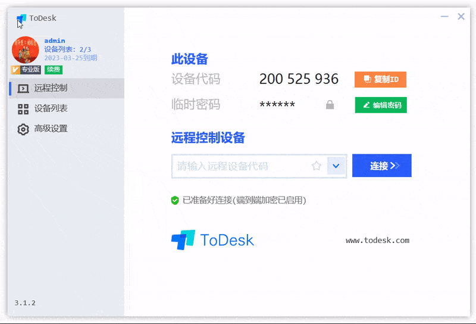Minimize the ToDesk window

point(444,17)
